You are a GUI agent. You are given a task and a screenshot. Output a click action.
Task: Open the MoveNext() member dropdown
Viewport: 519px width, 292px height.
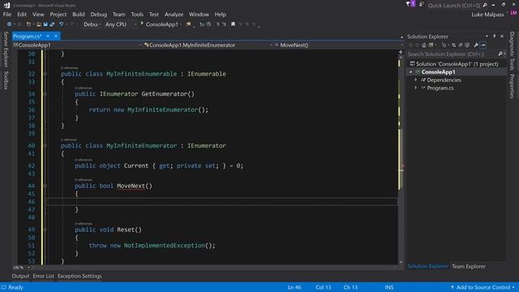pyautogui.click(x=338, y=45)
